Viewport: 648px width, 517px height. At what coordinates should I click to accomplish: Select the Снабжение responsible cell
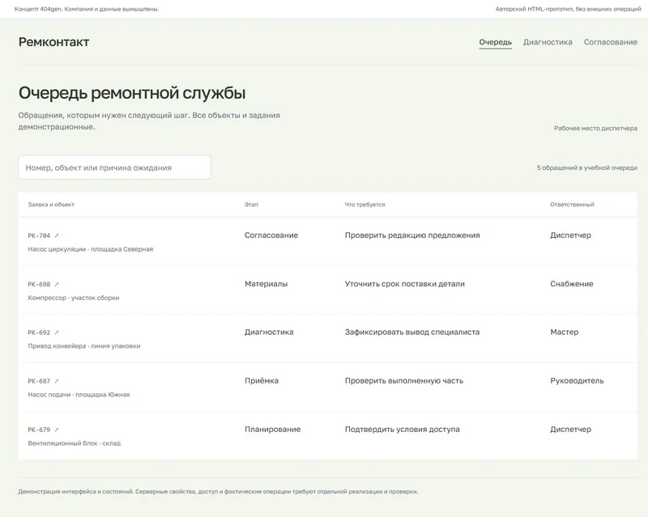572,284
